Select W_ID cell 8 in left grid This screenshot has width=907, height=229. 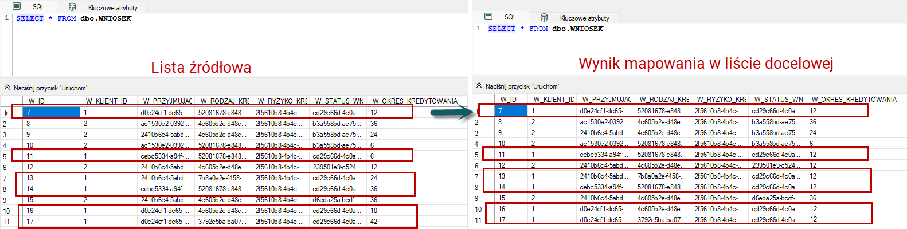click(51, 124)
